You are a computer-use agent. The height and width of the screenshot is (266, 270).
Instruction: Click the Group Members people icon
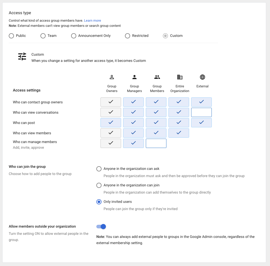[x=157, y=77]
